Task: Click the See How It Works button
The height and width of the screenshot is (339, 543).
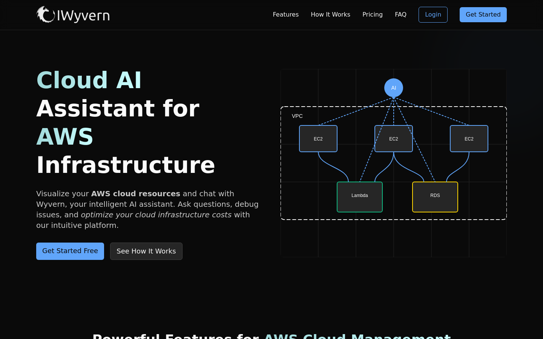Action: [x=146, y=251]
